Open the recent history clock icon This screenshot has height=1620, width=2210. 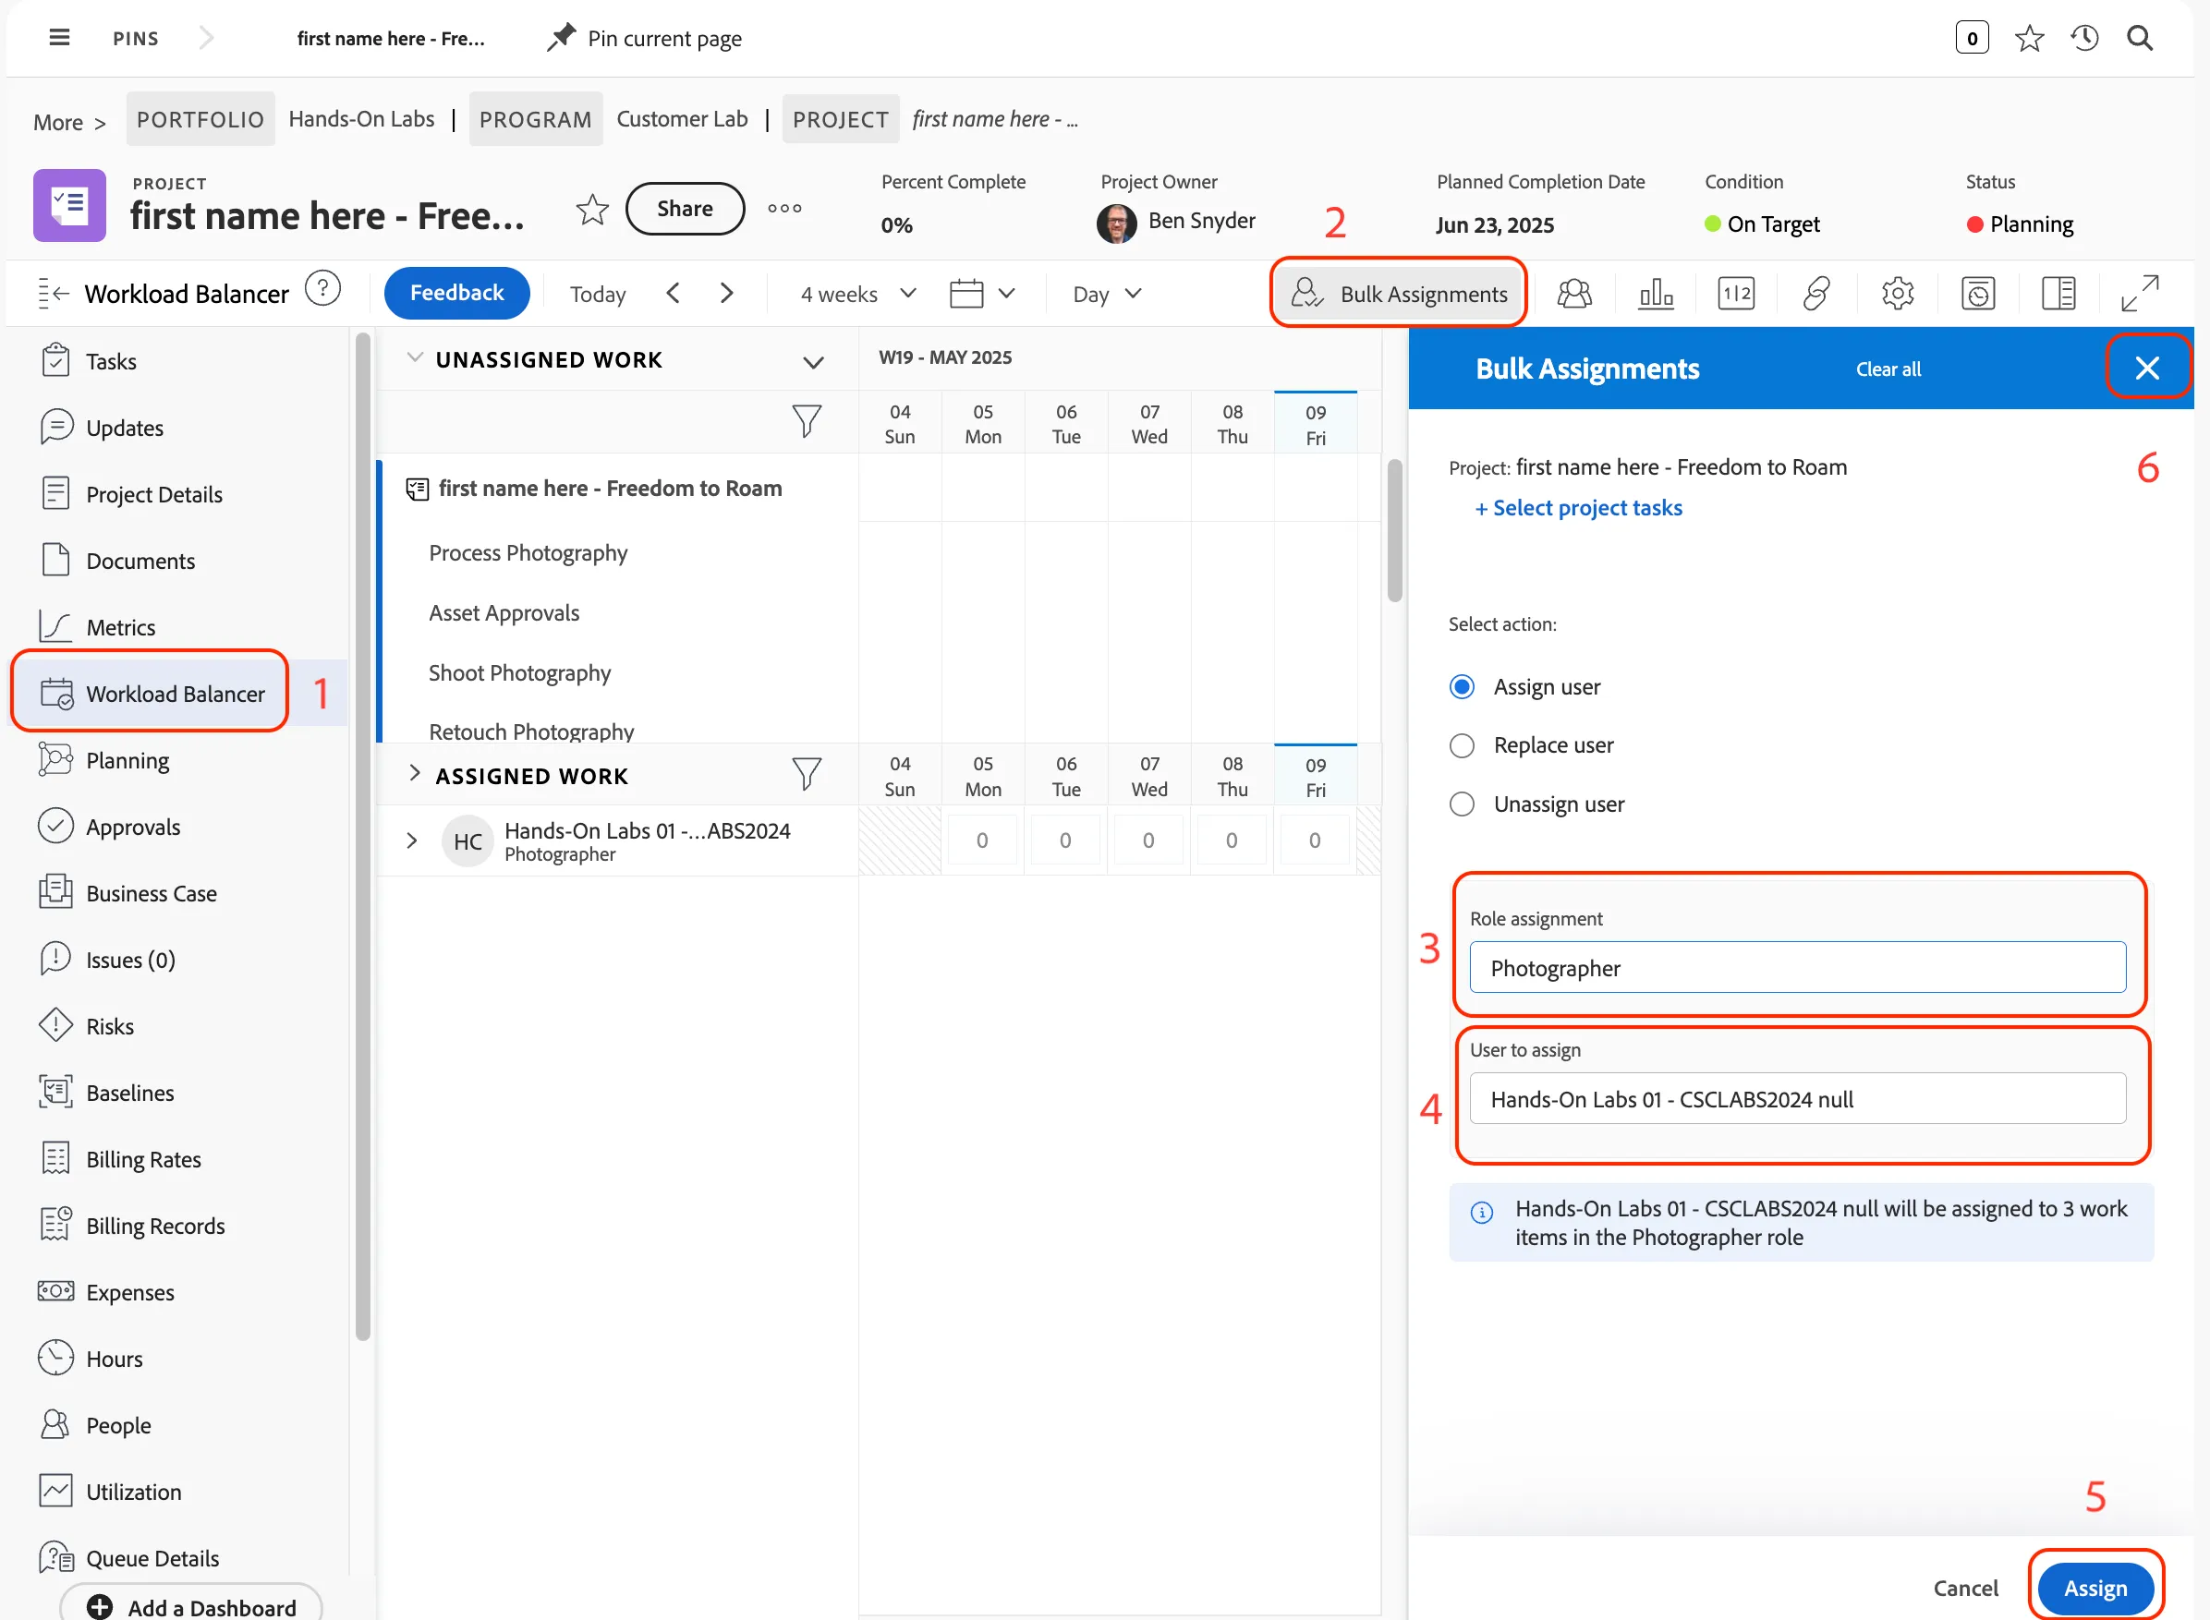[2084, 38]
